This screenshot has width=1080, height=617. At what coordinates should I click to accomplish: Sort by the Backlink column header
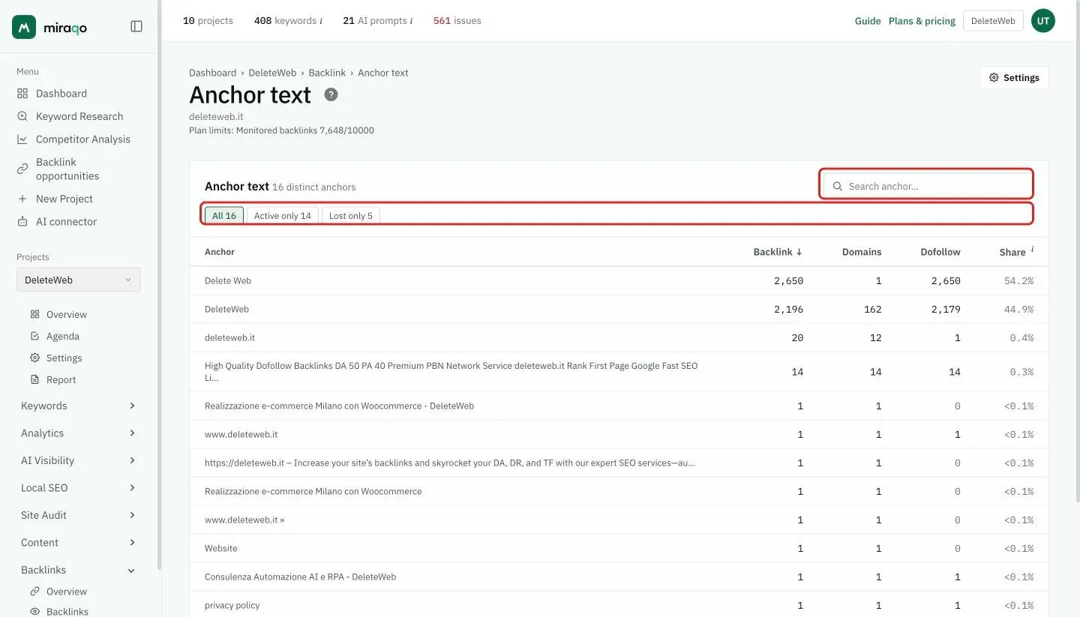coord(778,252)
